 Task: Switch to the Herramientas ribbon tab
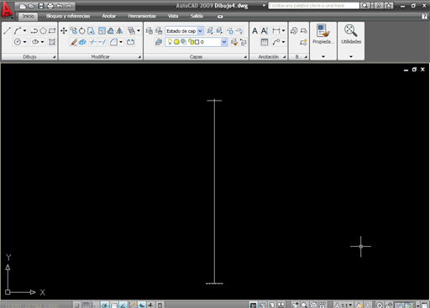pos(142,16)
